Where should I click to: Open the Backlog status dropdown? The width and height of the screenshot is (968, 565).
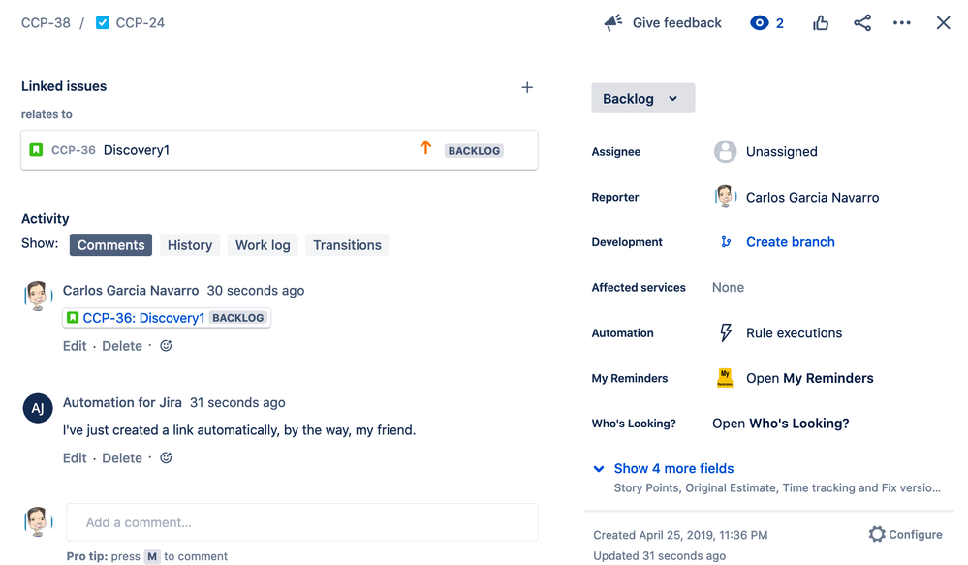click(642, 98)
